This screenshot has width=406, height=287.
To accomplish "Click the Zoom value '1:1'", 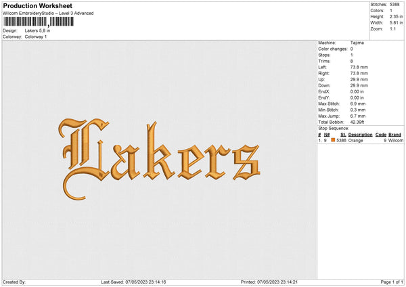I will click(392, 28).
